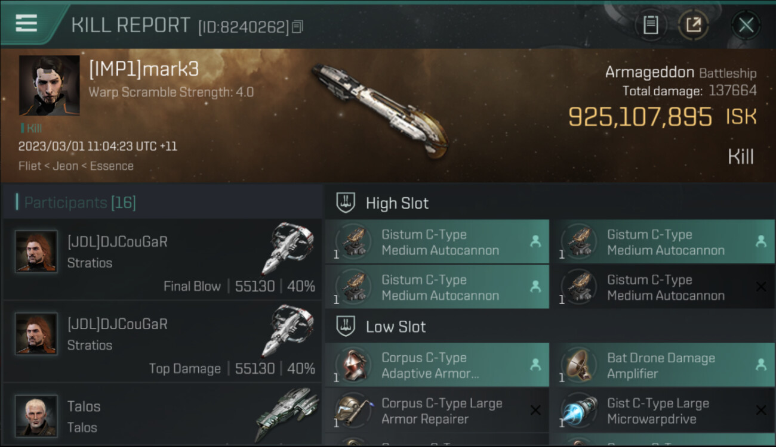Open the hamburger menu

coord(26,23)
